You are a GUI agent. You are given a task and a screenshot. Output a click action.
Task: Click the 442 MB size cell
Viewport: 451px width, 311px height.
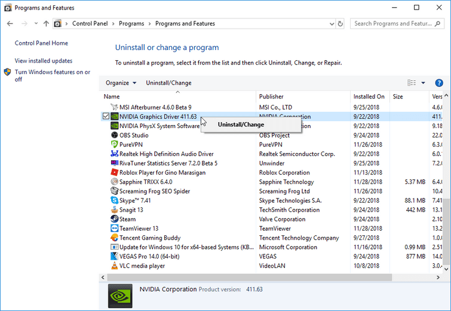(415, 210)
